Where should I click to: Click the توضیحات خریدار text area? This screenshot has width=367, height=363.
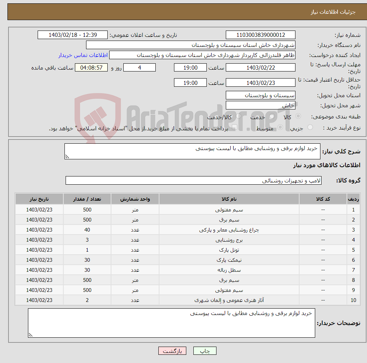[x=171, y=323]
